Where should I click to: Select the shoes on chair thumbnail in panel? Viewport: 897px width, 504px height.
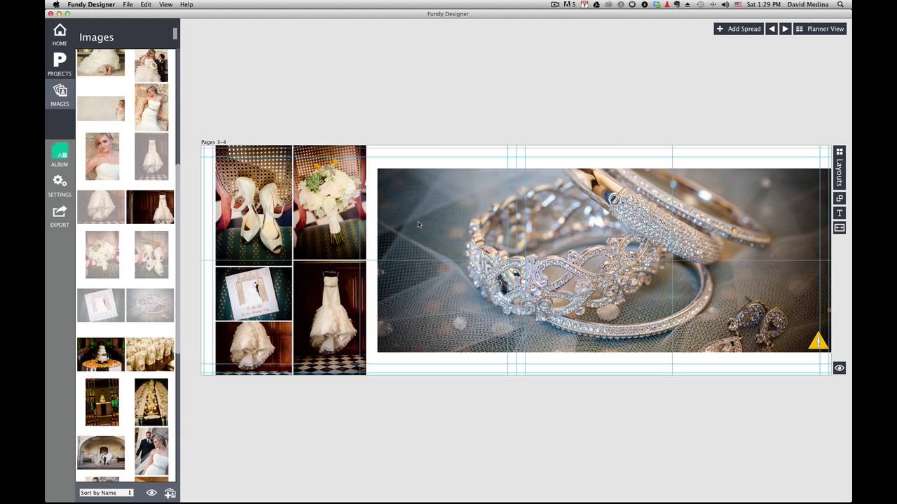[151, 255]
